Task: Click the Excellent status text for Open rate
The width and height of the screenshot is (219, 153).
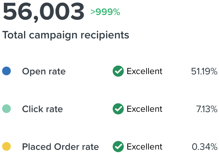Action: coord(144,71)
